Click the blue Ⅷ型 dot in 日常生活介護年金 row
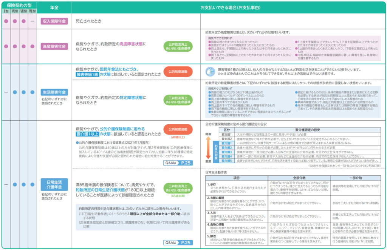Screen dimensions: 387x250 [33, 184]
